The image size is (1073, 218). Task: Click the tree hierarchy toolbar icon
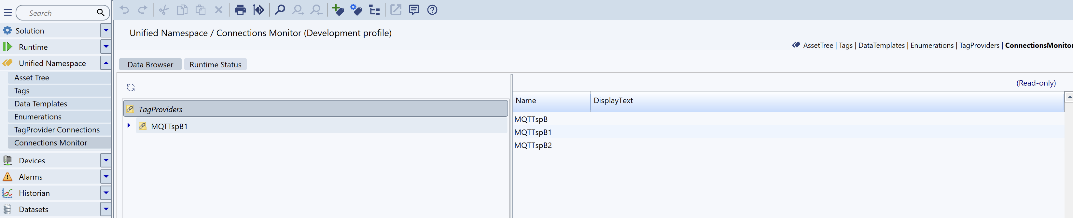pyautogui.click(x=374, y=10)
